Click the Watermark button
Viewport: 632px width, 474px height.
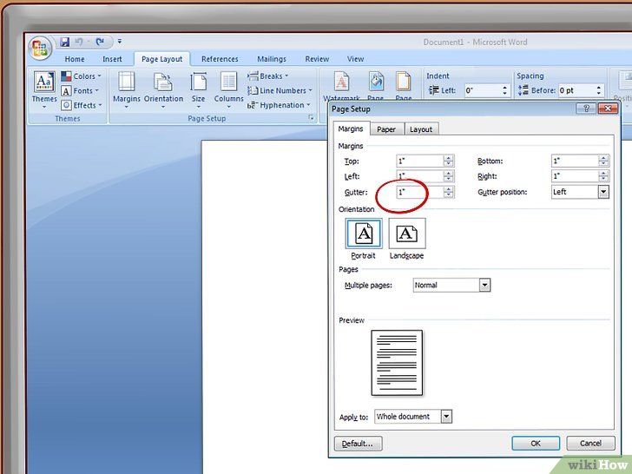tap(341, 86)
